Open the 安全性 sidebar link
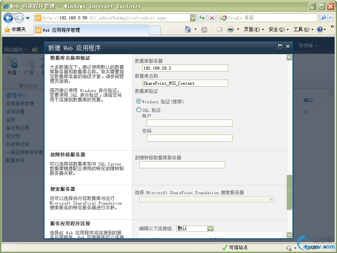The image size is (337, 253). (x=13, y=136)
